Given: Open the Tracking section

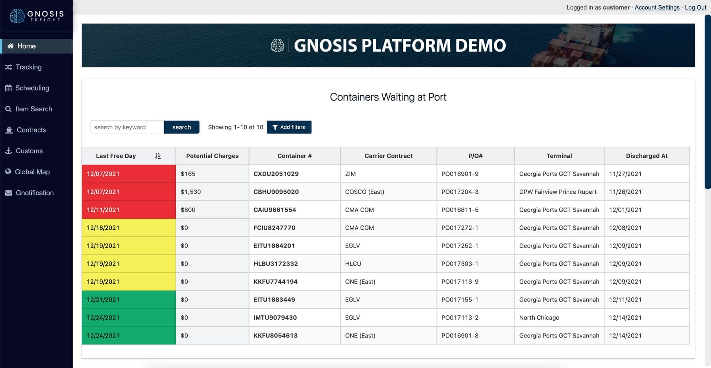Looking at the screenshot, I should pyautogui.click(x=28, y=67).
